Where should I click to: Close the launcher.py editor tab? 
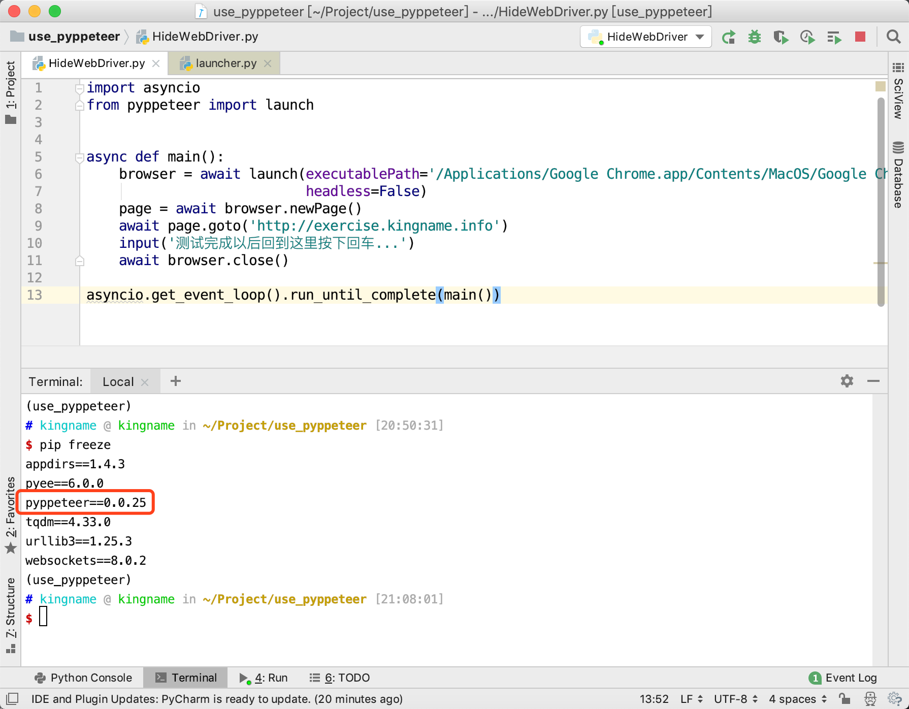pyautogui.click(x=268, y=63)
